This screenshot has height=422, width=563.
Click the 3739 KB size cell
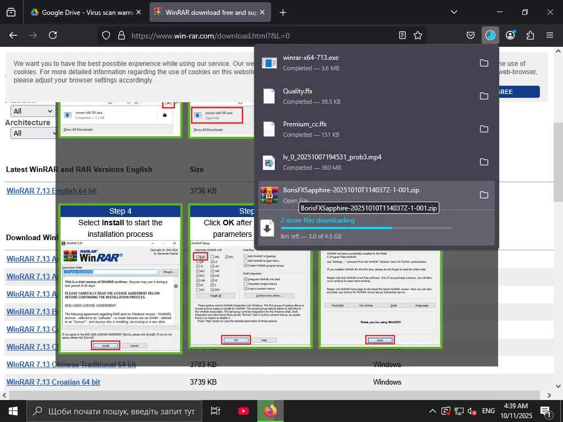click(x=203, y=382)
